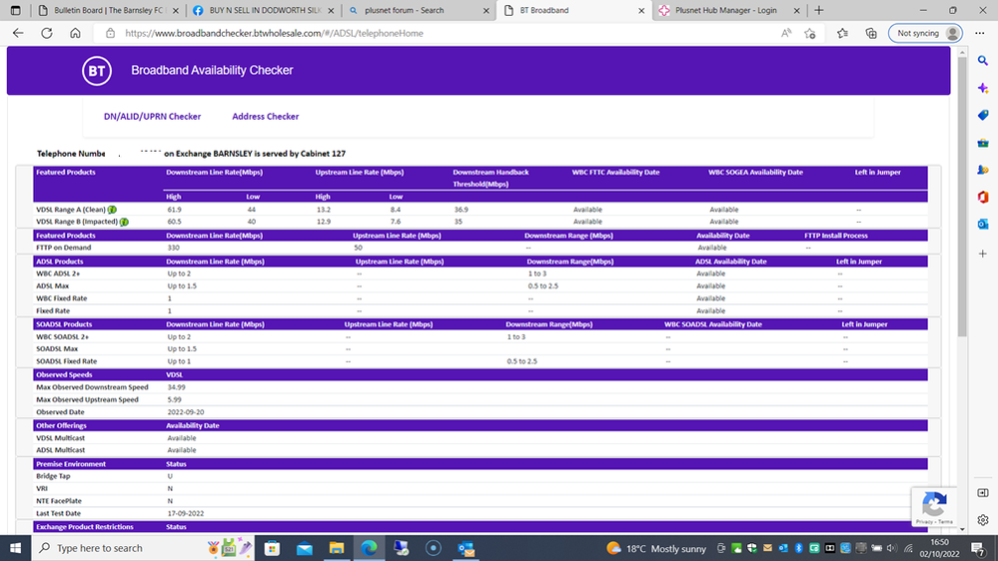Click the green help icon beside VDSL Range A
This screenshot has width=998, height=561.
112,210
